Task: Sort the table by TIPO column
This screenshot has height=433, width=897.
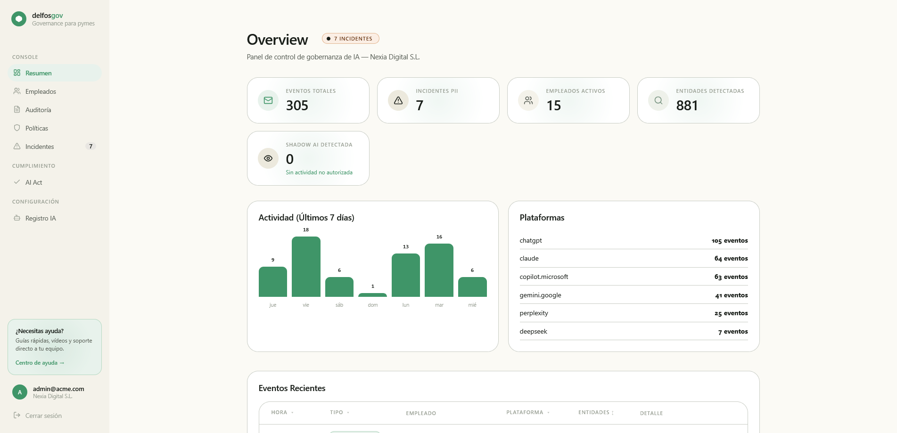Action: (x=339, y=412)
